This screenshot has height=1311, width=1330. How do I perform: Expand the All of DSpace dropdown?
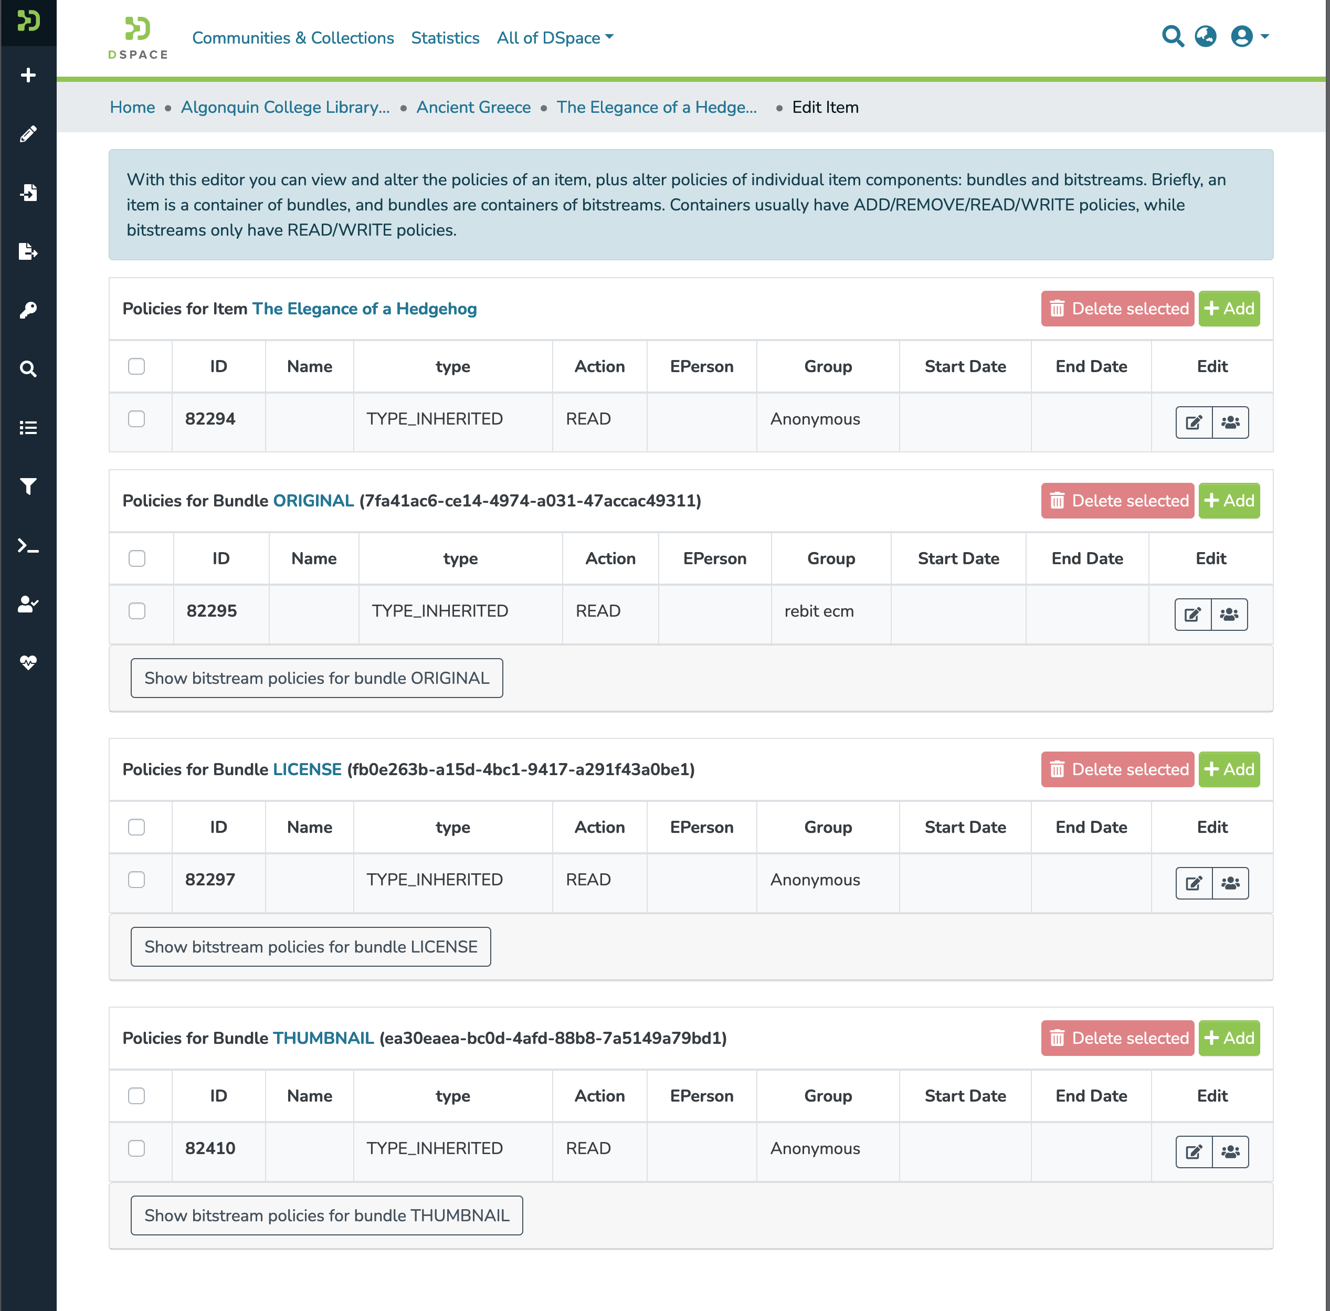555,38
